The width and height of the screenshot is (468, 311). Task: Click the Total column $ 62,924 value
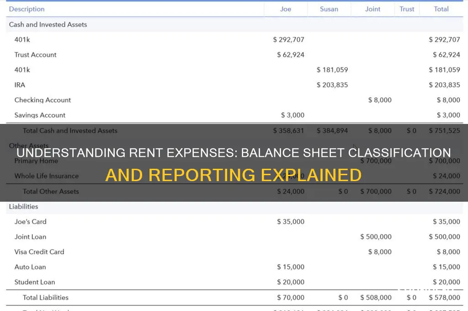pos(447,55)
